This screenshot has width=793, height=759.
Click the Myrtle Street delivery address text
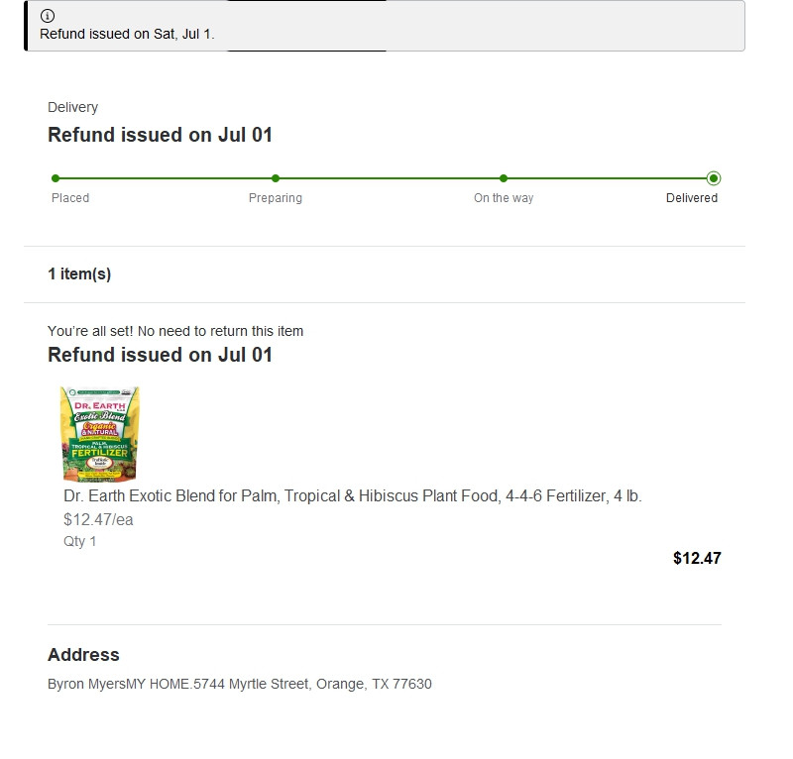(240, 684)
